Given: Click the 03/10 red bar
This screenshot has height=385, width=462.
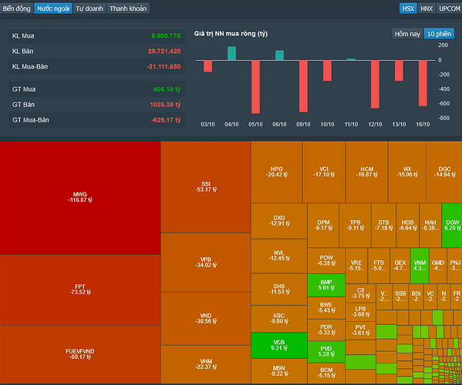Looking at the screenshot, I should [x=207, y=66].
